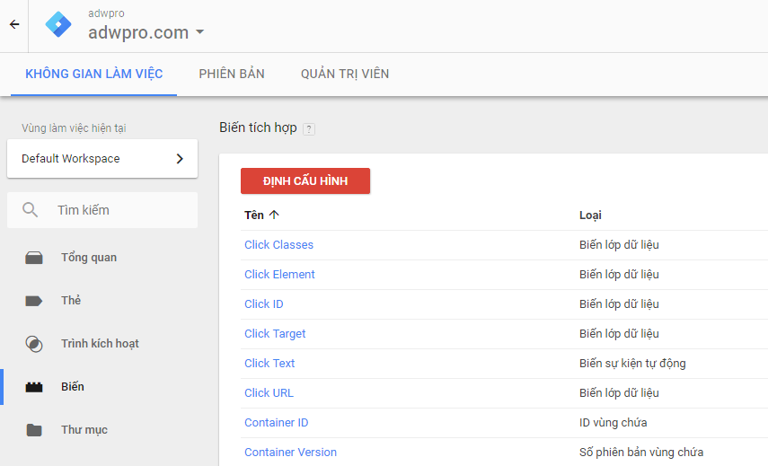This screenshot has height=466, width=768.
Task: Click the Thư mục folder icon
Action: point(34,430)
